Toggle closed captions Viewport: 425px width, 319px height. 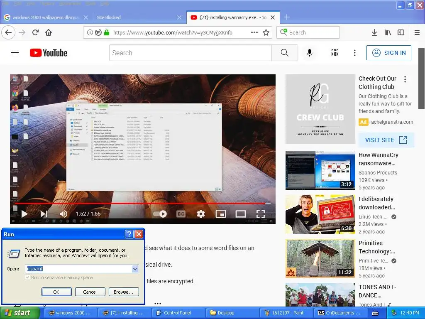(x=181, y=214)
